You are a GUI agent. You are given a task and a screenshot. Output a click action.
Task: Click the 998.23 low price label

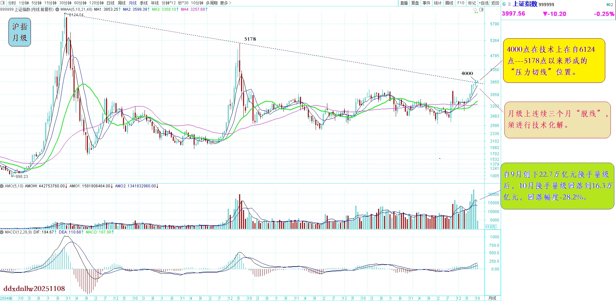(22, 177)
